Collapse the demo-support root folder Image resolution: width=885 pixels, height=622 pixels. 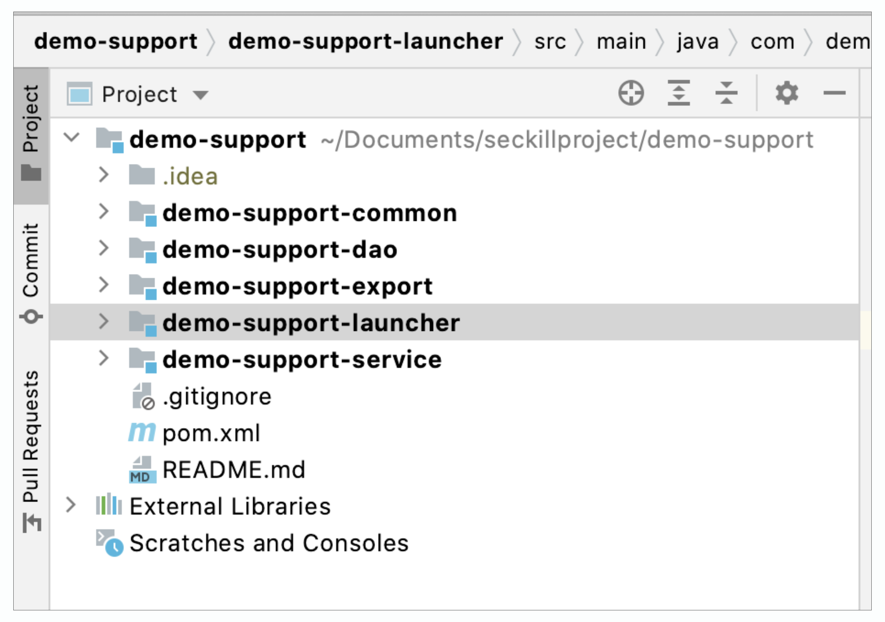(72, 137)
